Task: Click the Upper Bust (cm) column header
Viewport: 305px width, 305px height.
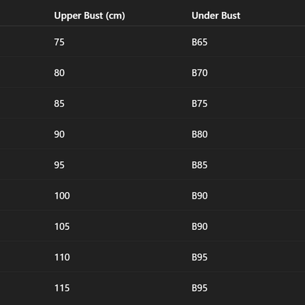Action: pos(89,16)
